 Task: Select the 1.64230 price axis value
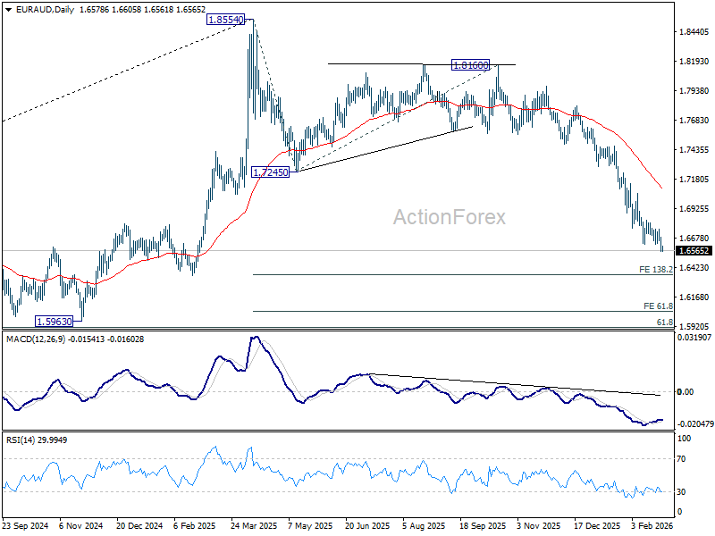tap(694, 267)
